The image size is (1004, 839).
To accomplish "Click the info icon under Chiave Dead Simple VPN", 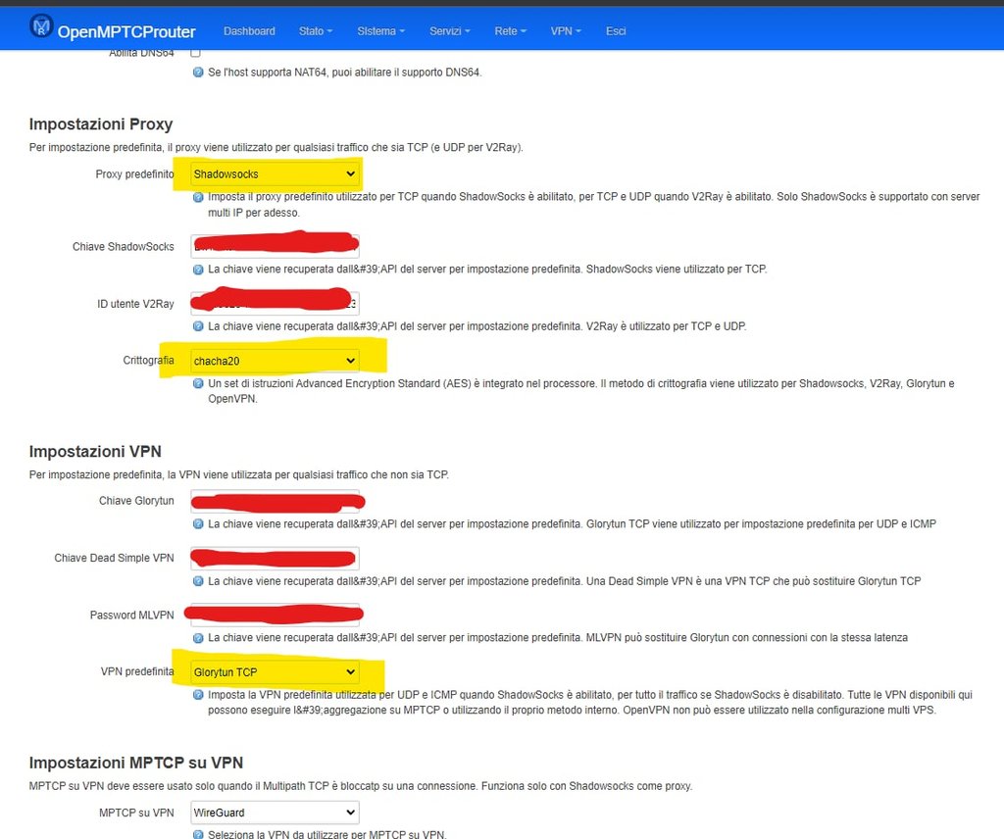I will click(x=198, y=581).
